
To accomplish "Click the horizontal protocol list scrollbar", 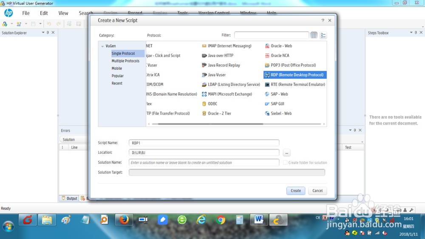I will click(x=211, y=124).
